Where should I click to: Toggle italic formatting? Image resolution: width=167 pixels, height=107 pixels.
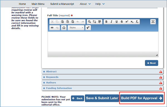click(111, 22)
